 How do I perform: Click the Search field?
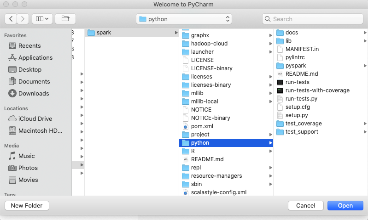click(312, 19)
